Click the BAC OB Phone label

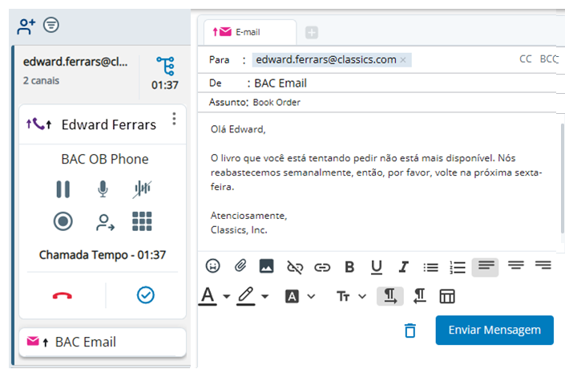[105, 159]
